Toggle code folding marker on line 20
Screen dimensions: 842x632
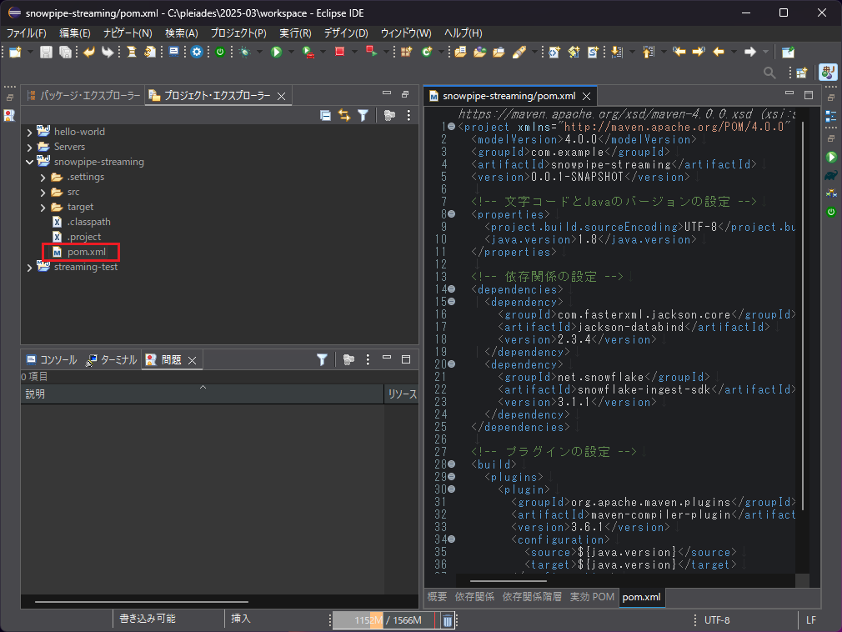pyautogui.click(x=452, y=364)
